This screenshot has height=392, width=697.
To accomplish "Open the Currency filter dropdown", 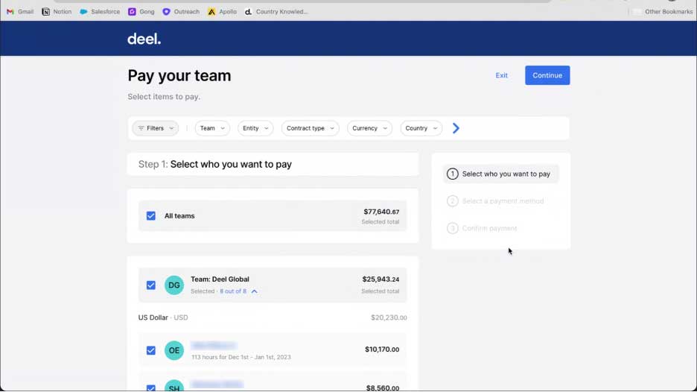I will pyautogui.click(x=369, y=128).
